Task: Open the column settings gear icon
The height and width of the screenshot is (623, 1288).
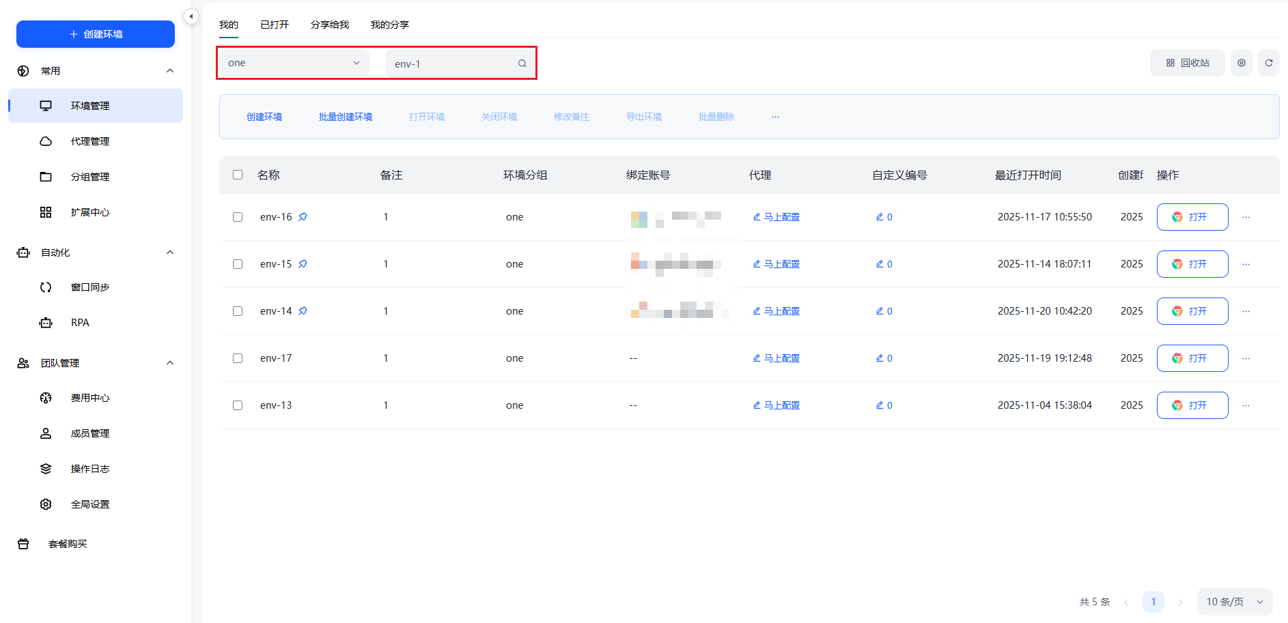Action: (x=1241, y=63)
